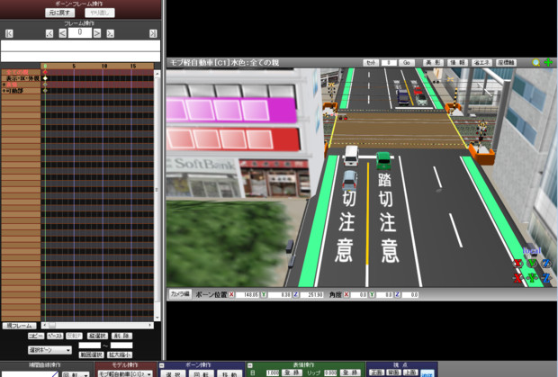Jump to the last frame
The width and height of the screenshot is (558, 377).
pos(153,33)
